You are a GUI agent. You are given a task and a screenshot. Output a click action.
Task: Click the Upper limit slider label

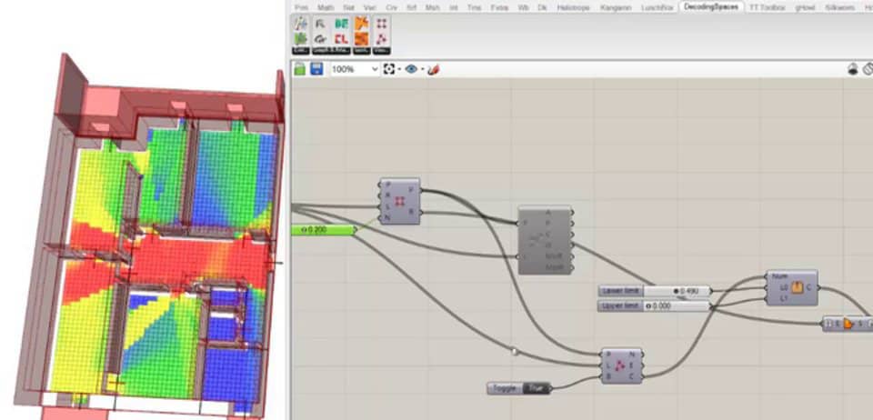pyautogui.click(x=621, y=306)
